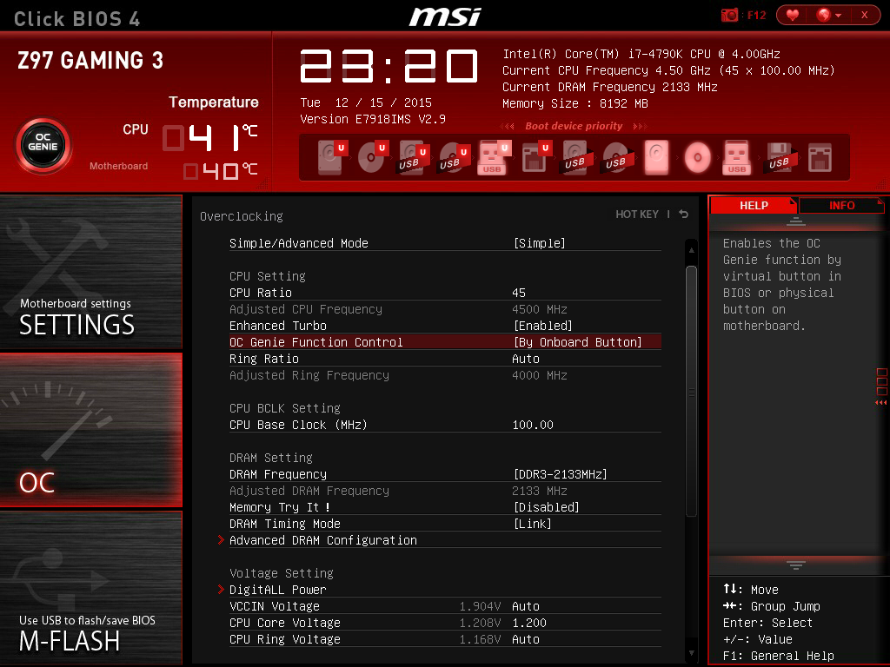Select VCCIN Voltage Auto field
The width and height of the screenshot is (890, 667).
[x=526, y=605]
